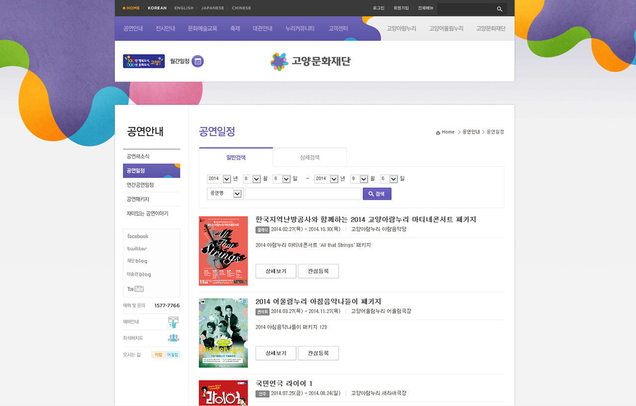Screen dimensions: 636x406
Task: Open the 라이어 poster thumbnail
Action: [223, 393]
